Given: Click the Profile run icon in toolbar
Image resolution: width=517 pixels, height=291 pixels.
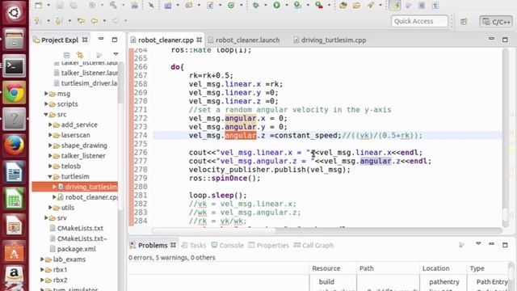Looking at the screenshot, I should 297,5.
